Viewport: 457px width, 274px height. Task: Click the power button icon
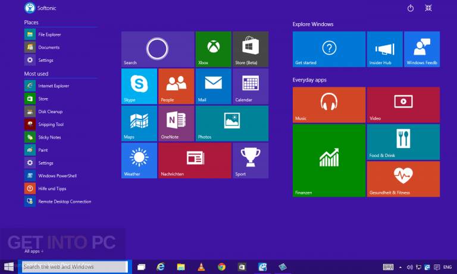tap(411, 8)
